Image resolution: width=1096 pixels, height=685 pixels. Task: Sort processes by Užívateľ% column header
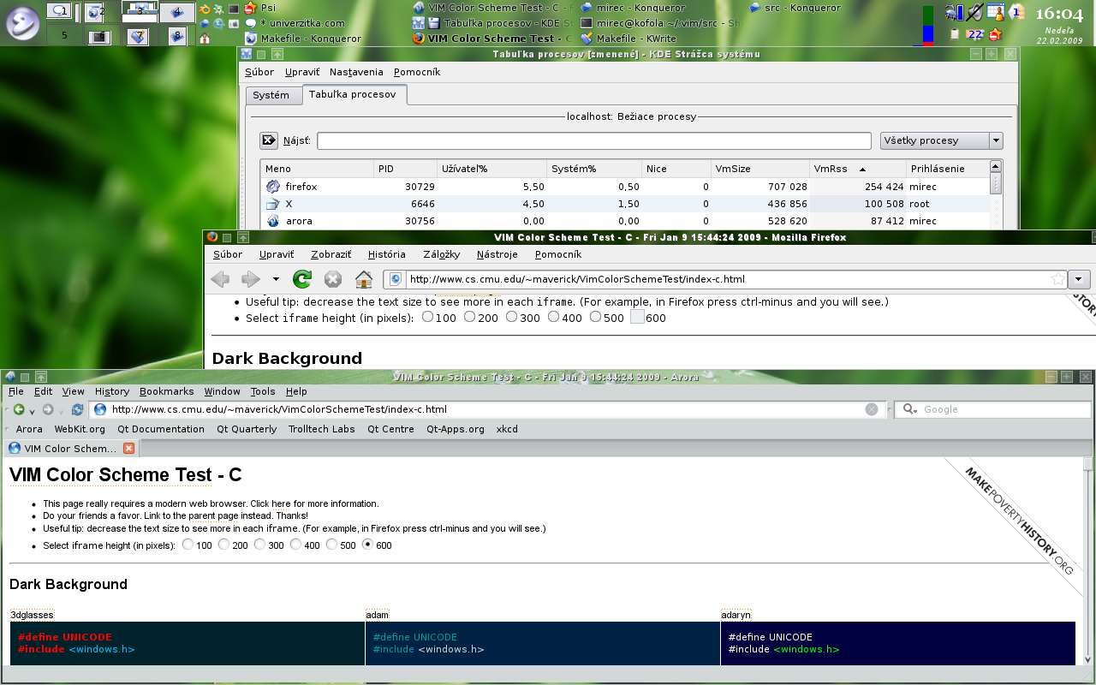click(x=491, y=169)
